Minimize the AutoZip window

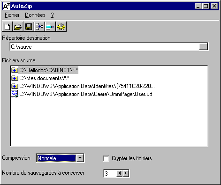click(198, 6)
